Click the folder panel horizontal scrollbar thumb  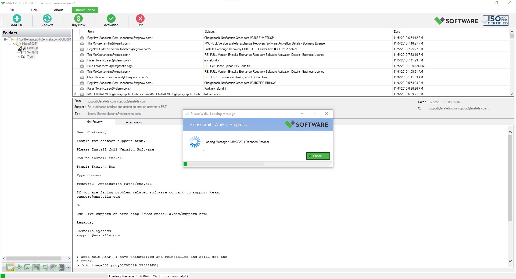(34, 258)
